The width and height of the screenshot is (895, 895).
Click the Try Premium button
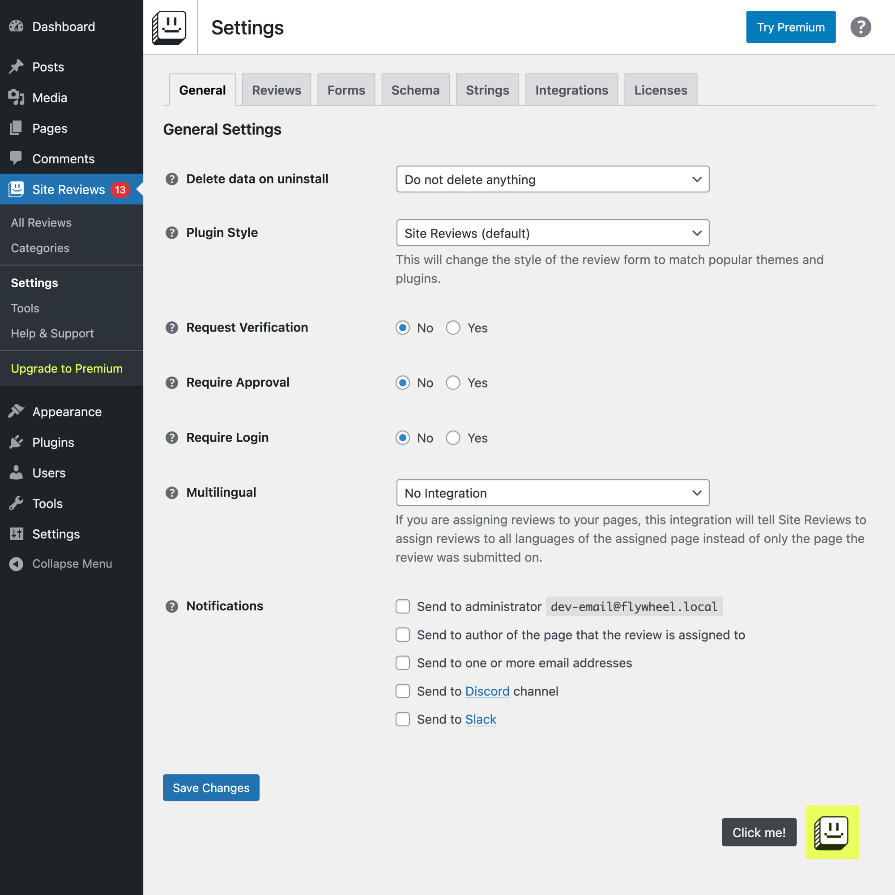790,27
